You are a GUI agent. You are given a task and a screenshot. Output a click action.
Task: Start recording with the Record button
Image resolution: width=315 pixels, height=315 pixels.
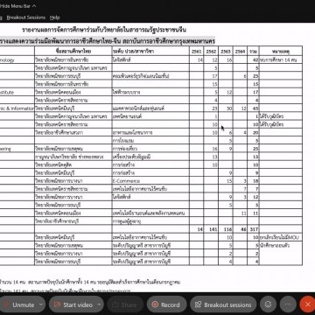tap(166, 304)
